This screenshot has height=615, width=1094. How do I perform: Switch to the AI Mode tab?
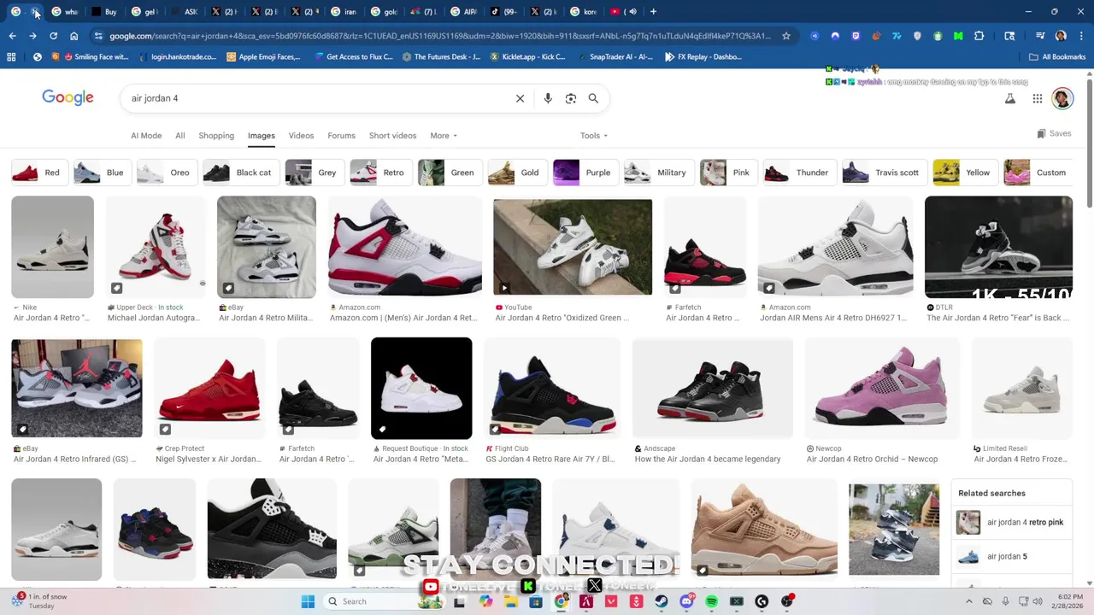click(146, 136)
